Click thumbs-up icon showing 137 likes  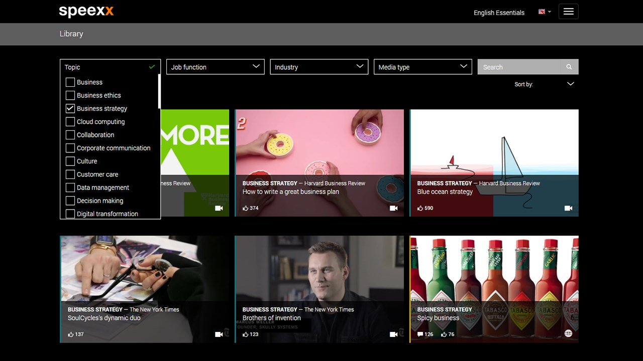[x=71, y=334]
